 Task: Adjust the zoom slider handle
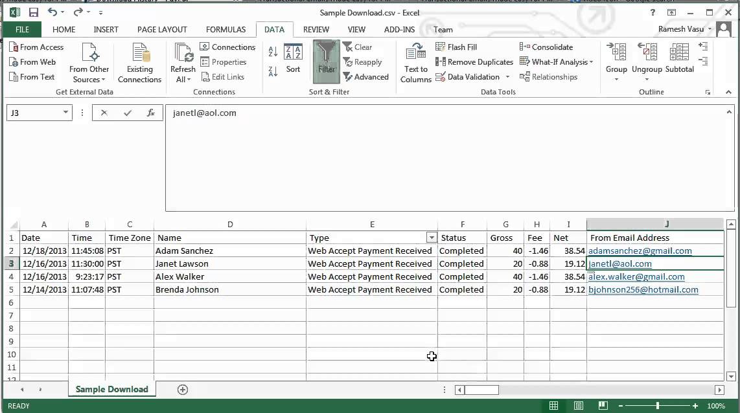pyautogui.click(x=658, y=405)
